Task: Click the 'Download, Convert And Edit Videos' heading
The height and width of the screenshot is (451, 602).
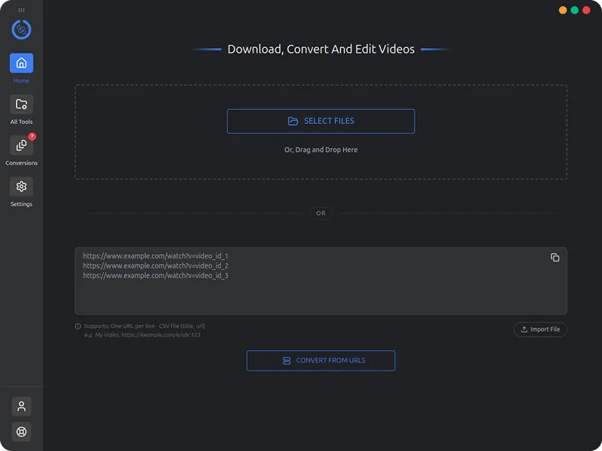Action: (x=321, y=50)
